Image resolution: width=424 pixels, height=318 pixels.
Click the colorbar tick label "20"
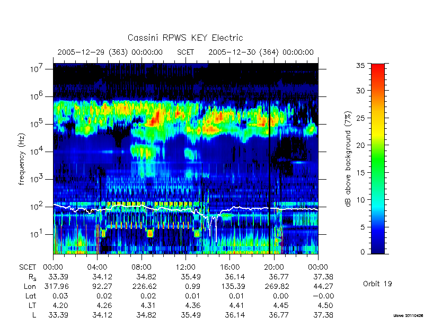pos(360,145)
